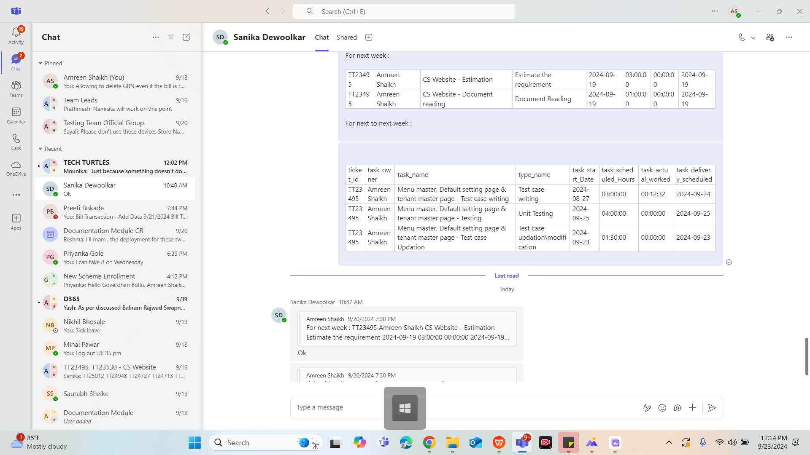Click task_name cell Menu master Testing row
This screenshot has width=810, height=455.
coord(455,214)
